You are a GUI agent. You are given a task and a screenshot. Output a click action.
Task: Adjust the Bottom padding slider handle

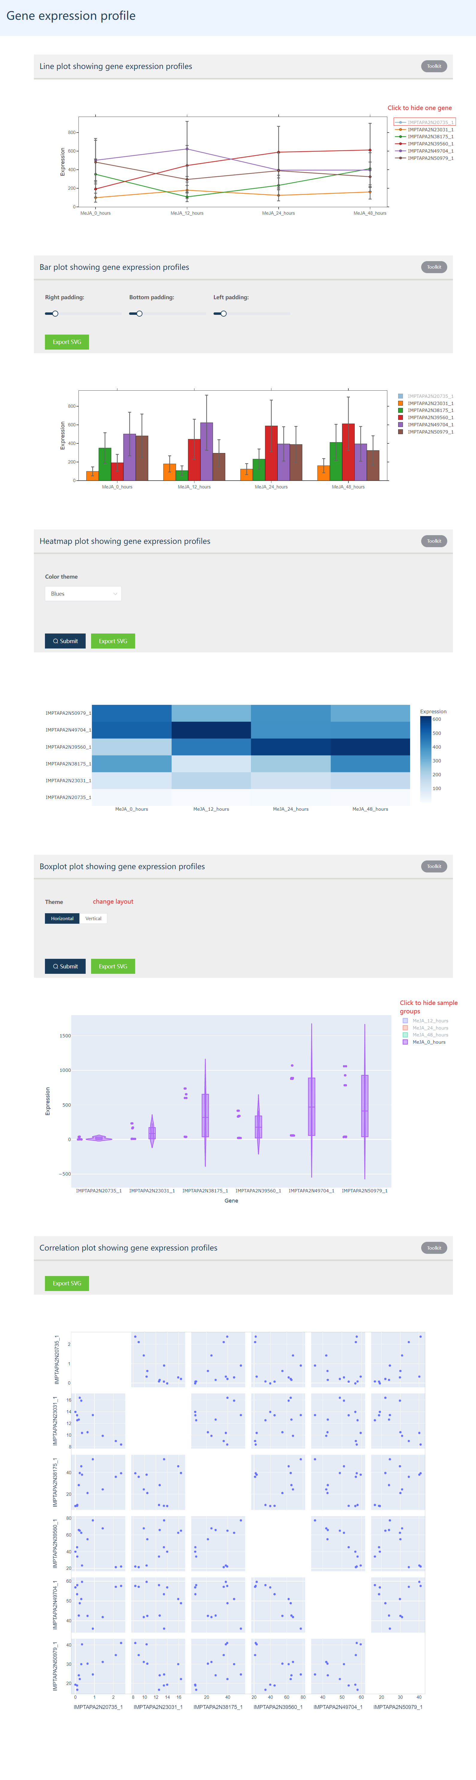pyautogui.click(x=140, y=314)
